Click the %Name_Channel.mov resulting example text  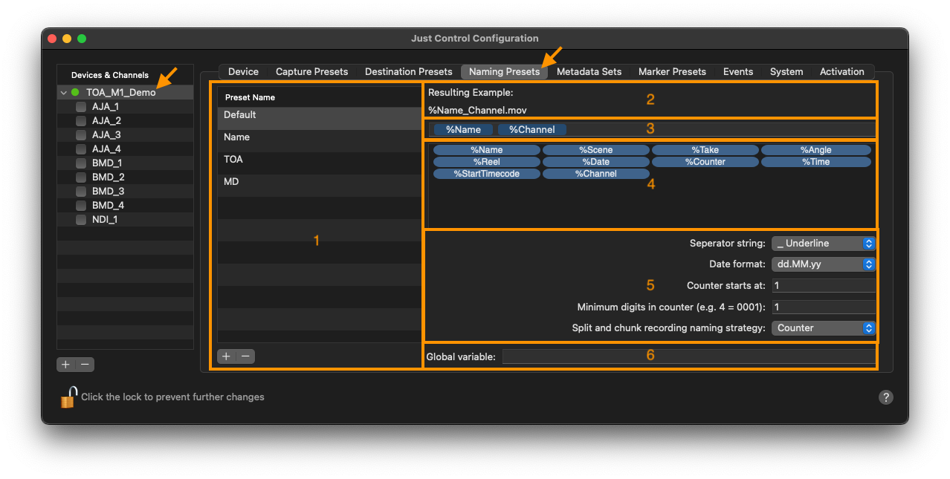tap(477, 110)
